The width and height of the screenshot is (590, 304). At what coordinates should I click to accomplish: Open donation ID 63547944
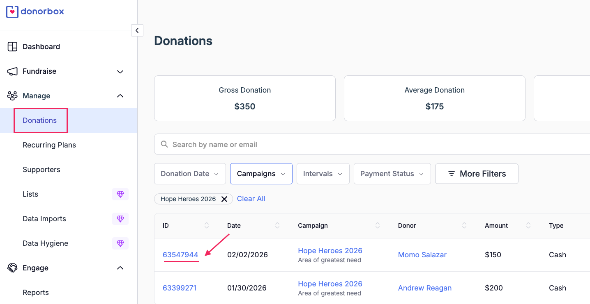pyautogui.click(x=181, y=255)
